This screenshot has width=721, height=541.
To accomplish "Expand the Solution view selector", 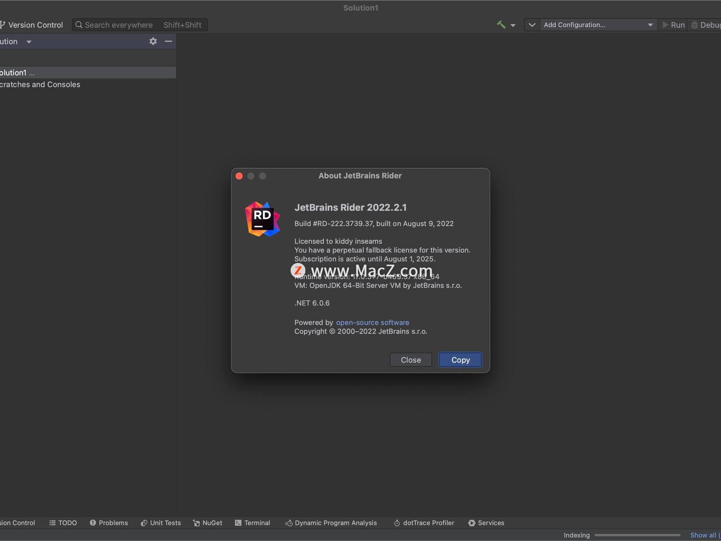I will [28, 41].
